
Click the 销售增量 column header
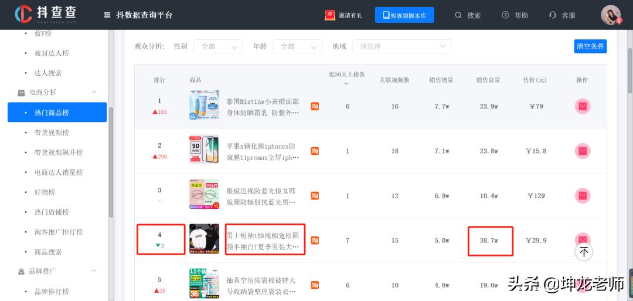click(441, 80)
